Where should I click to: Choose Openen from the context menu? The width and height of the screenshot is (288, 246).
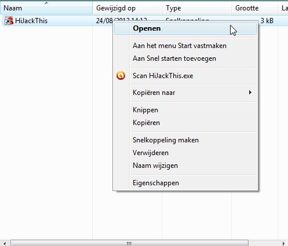[185, 28]
